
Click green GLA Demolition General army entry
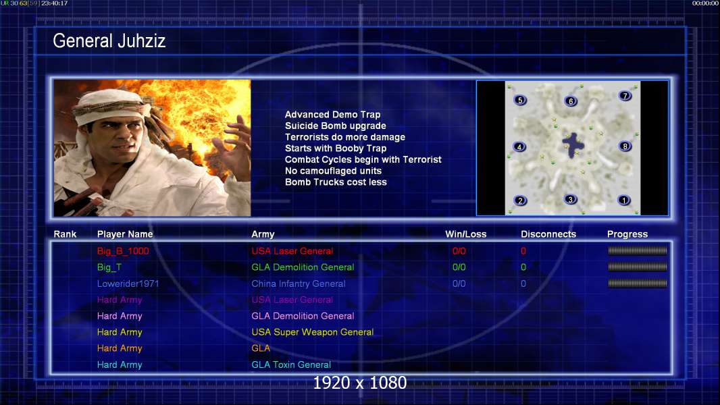[x=303, y=267]
